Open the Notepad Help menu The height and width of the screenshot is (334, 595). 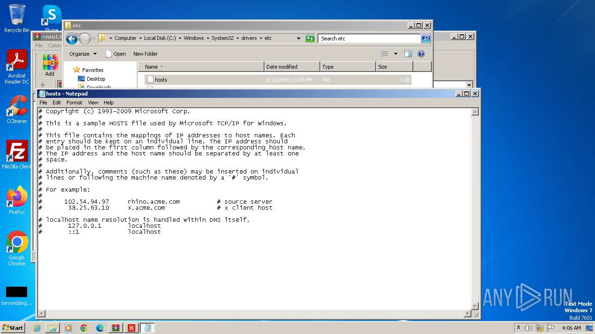[x=108, y=103]
